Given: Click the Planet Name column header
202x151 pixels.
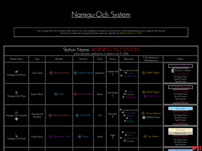Looking at the screenshot, I should click(x=16, y=59).
